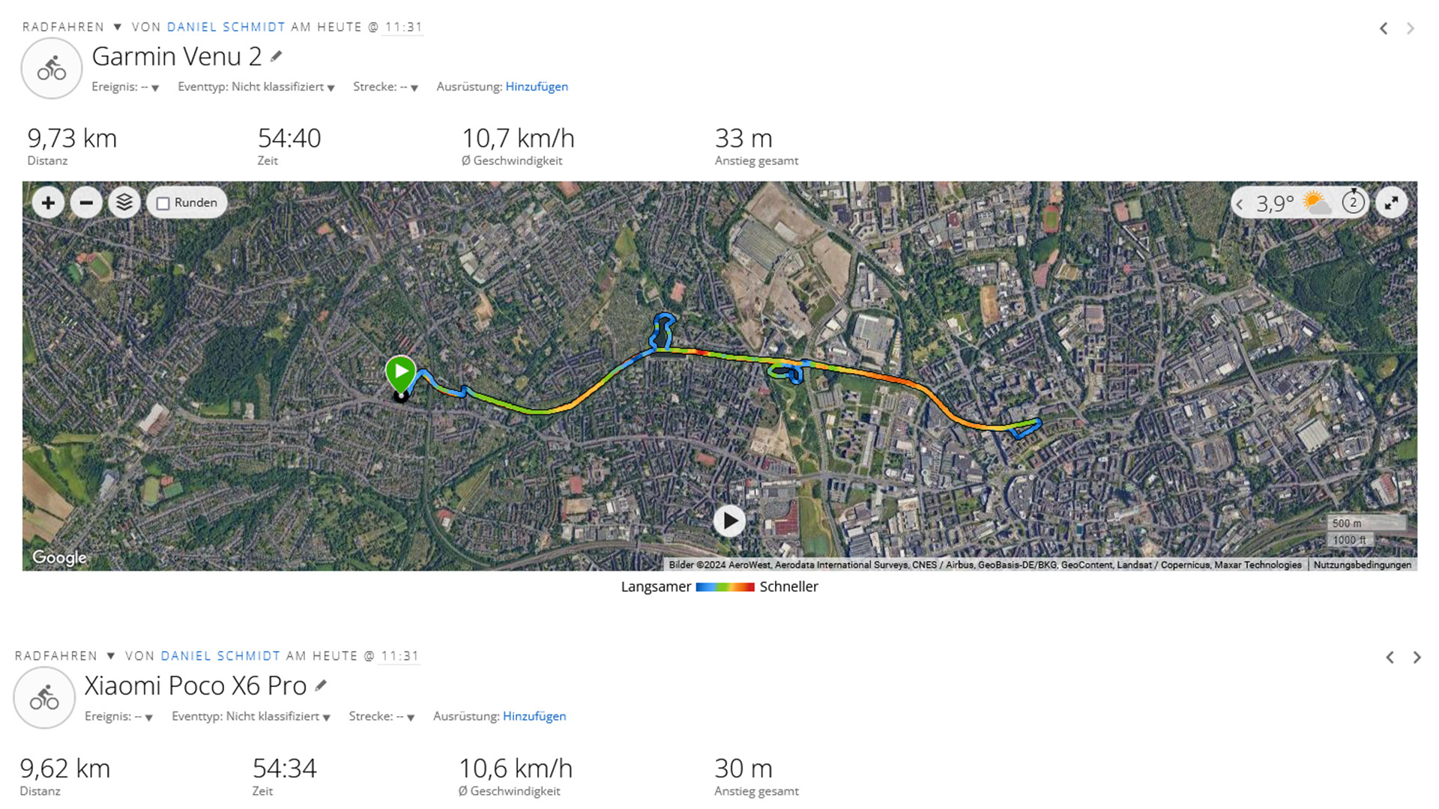
Task: Open Daniel Schmidt profile link at top
Action: 226,27
